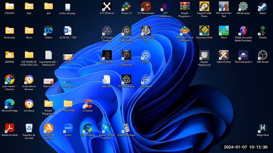The height and width of the screenshot is (153, 273).
Task: Open the keto folder
Action: click(x=29, y=6)
